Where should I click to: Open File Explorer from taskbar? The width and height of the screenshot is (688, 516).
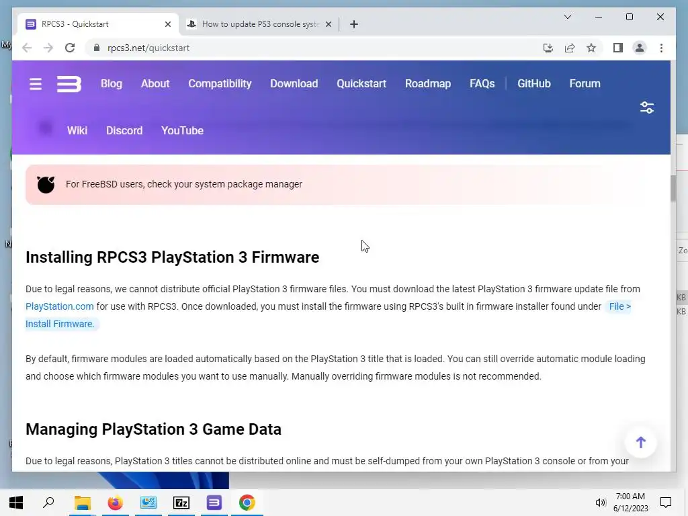coord(82,503)
